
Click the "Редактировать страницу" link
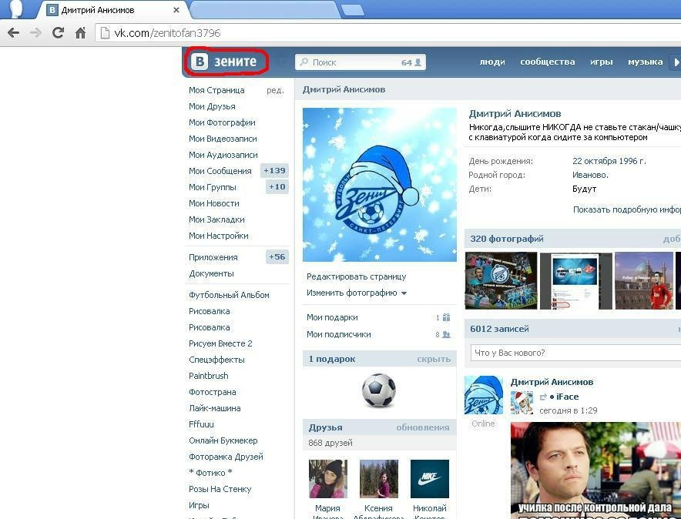pyautogui.click(x=357, y=276)
